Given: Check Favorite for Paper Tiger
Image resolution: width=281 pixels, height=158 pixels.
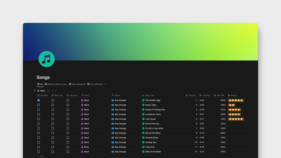Looking at the screenshot, I should [x=39, y=105].
